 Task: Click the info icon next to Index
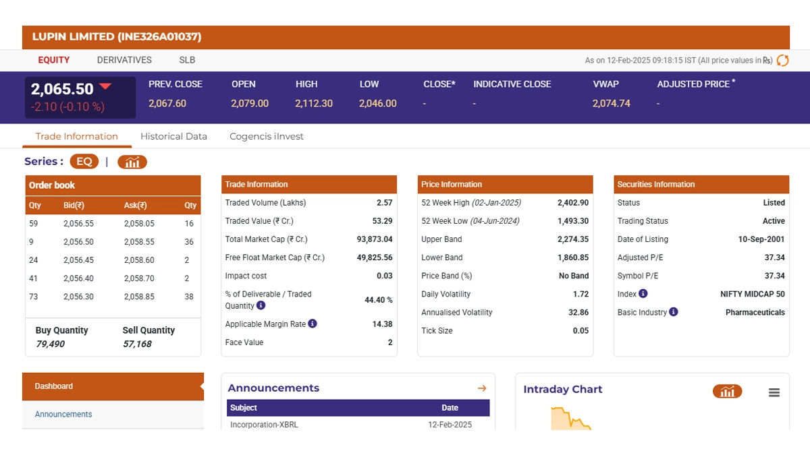tap(643, 294)
